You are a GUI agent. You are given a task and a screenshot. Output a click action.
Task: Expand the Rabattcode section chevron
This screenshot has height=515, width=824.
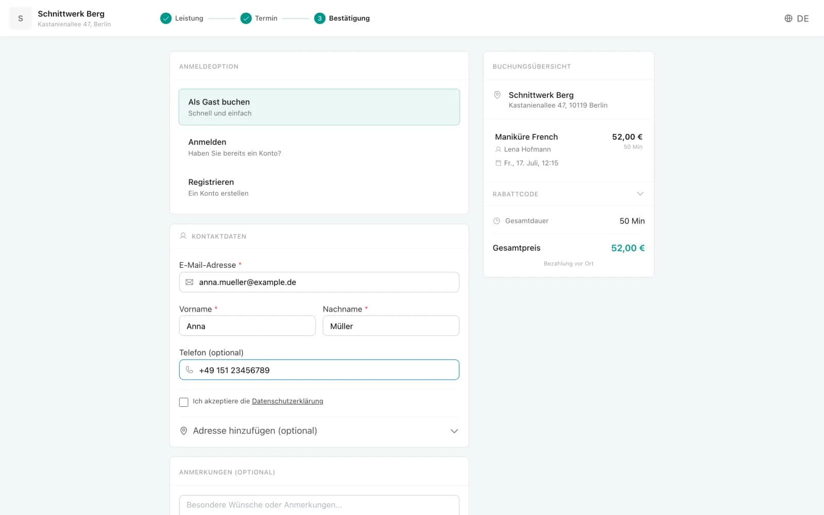pyautogui.click(x=640, y=194)
